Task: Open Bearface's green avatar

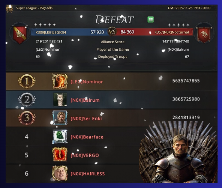Action: [x=60, y=137]
